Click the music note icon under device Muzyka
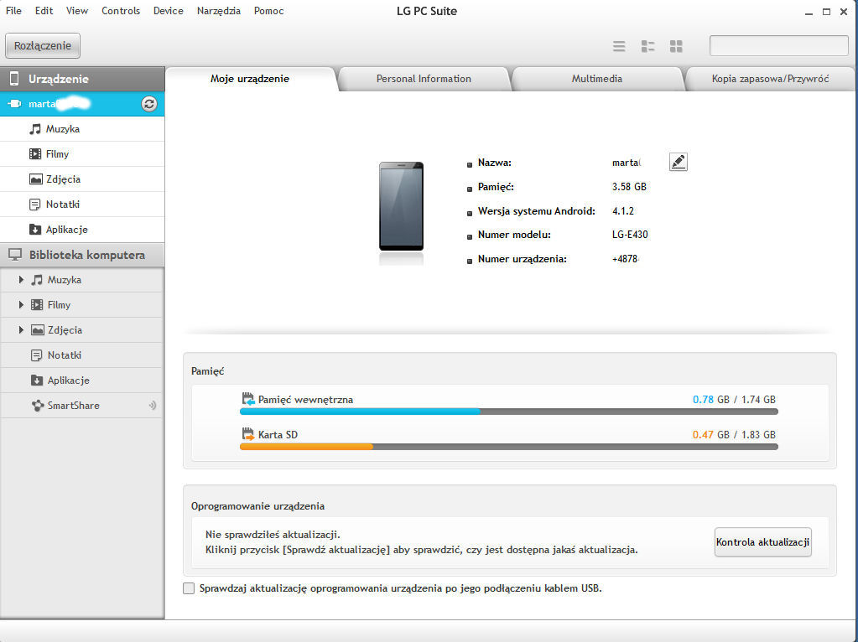The width and height of the screenshot is (858, 642). pyautogui.click(x=35, y=129)
